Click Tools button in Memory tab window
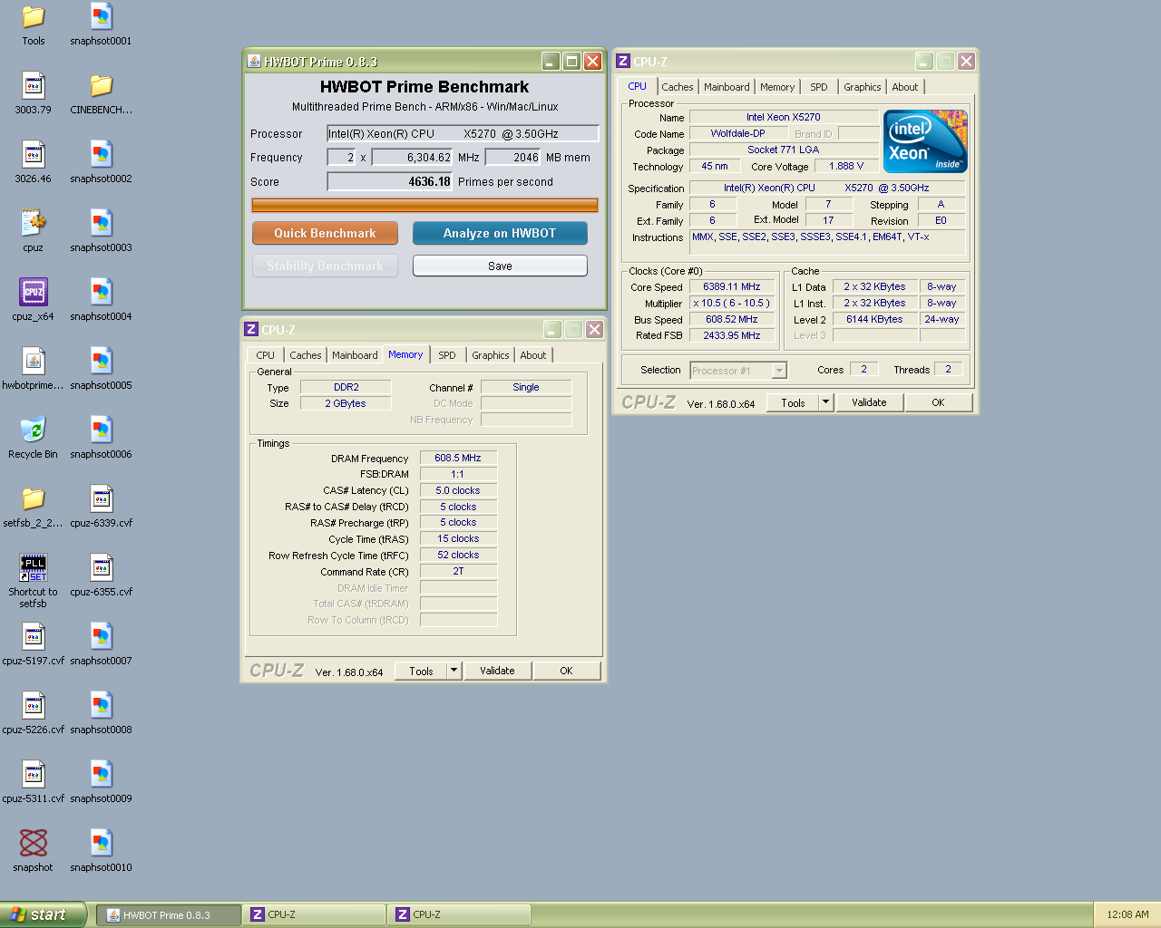 tap(422, 671)
